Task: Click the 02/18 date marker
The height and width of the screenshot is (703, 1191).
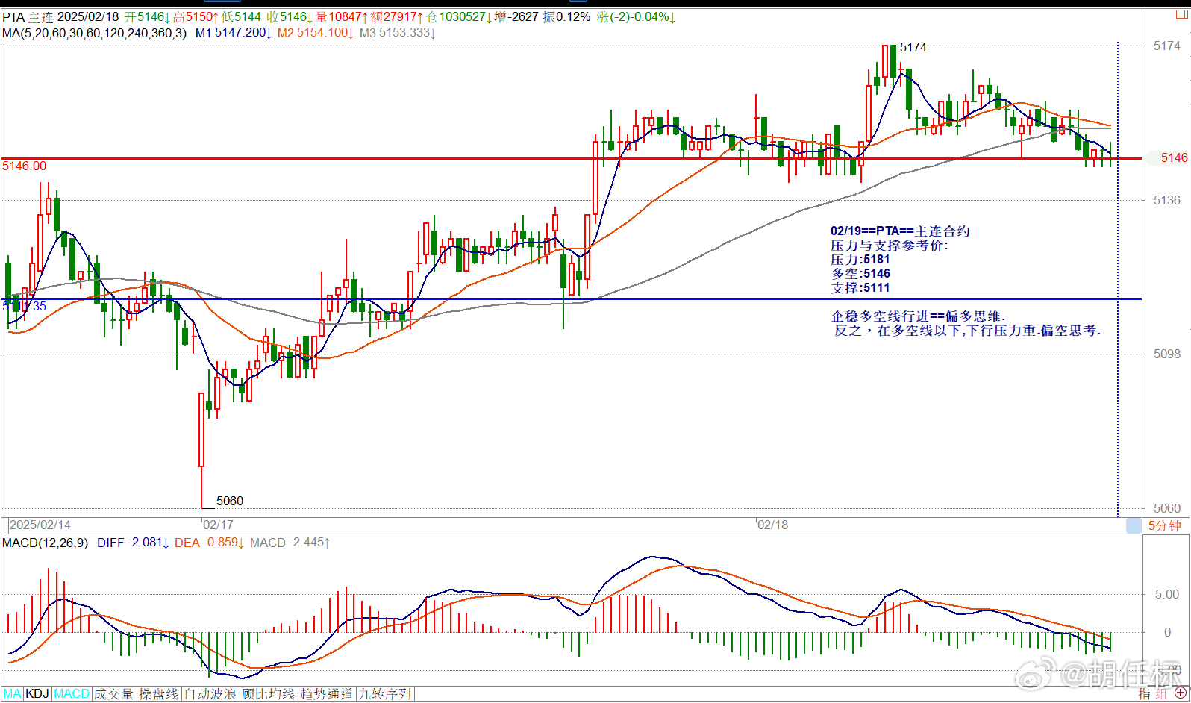Action: (773, 525)
